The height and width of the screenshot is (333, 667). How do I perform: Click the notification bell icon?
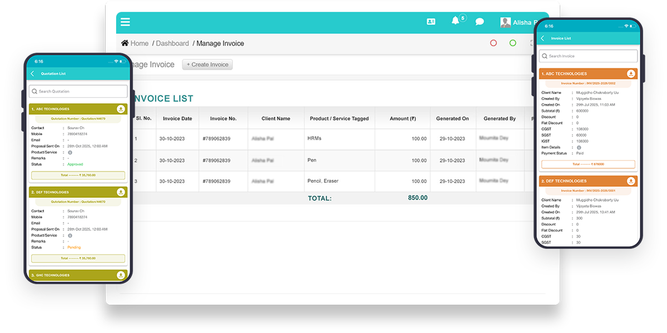456,21
